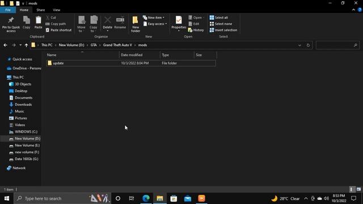The image size is (363, 204).
Task: Click Edit in the Open group
Action: (194, 24)
